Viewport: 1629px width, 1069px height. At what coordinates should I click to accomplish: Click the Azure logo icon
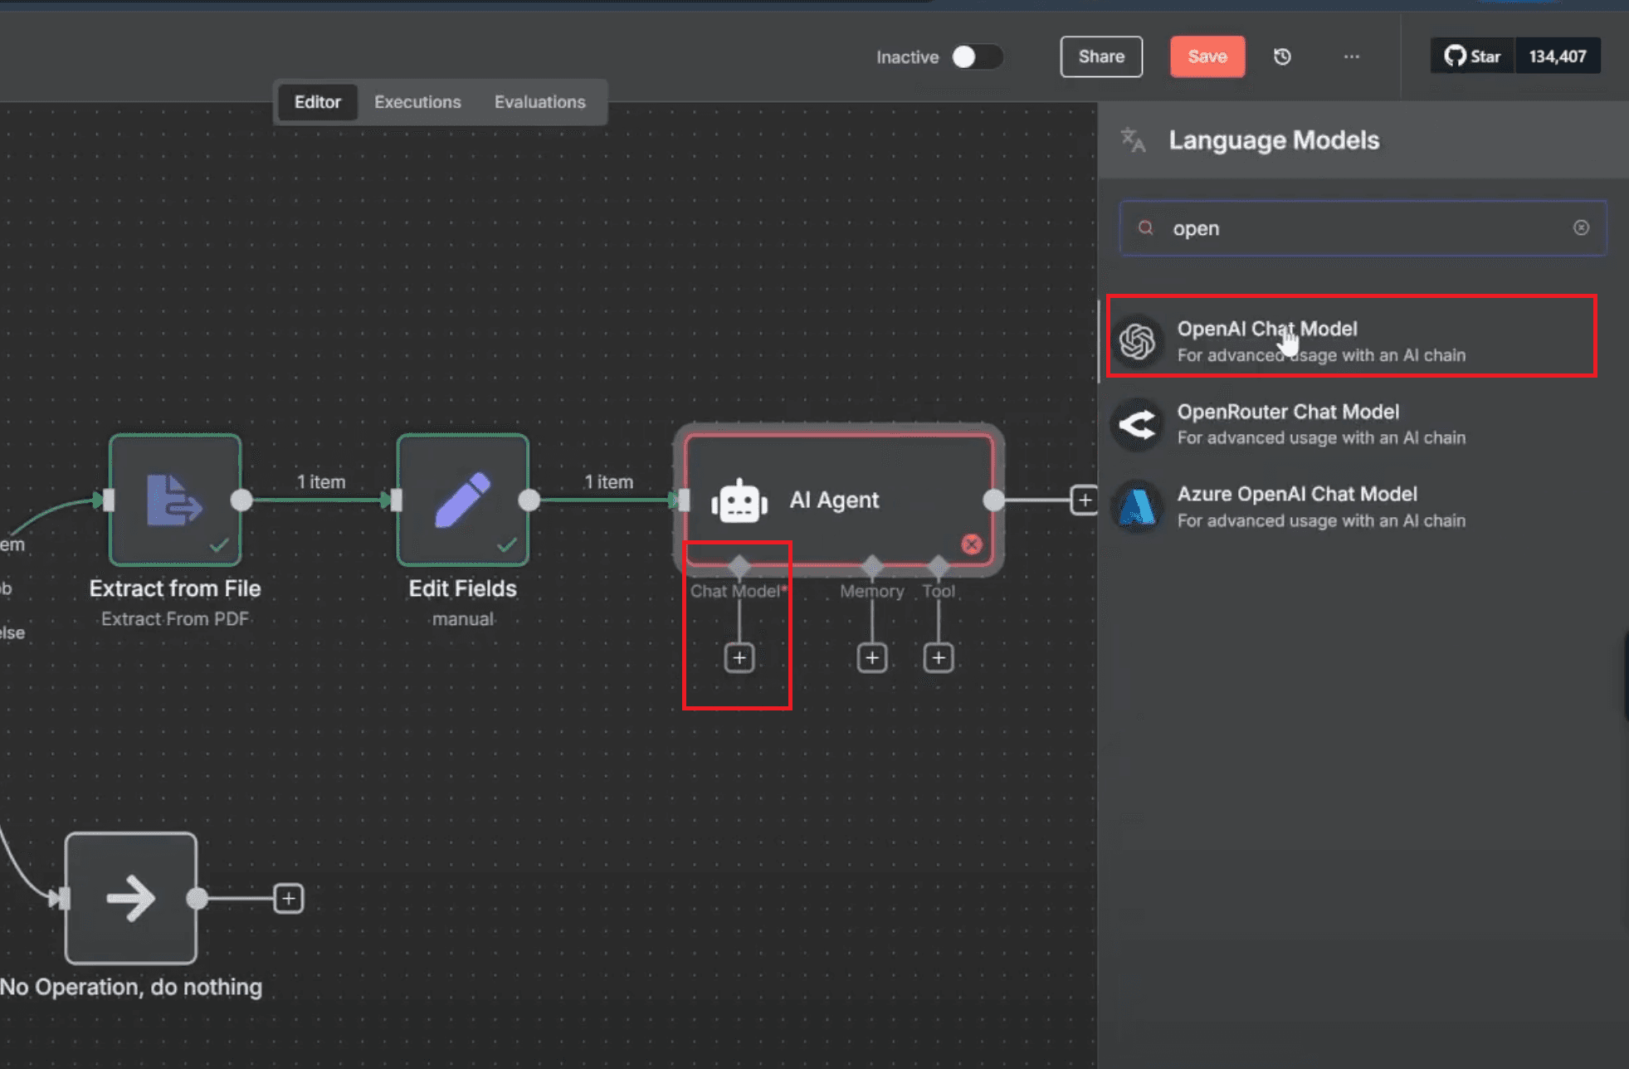(x=1137, y=506)
